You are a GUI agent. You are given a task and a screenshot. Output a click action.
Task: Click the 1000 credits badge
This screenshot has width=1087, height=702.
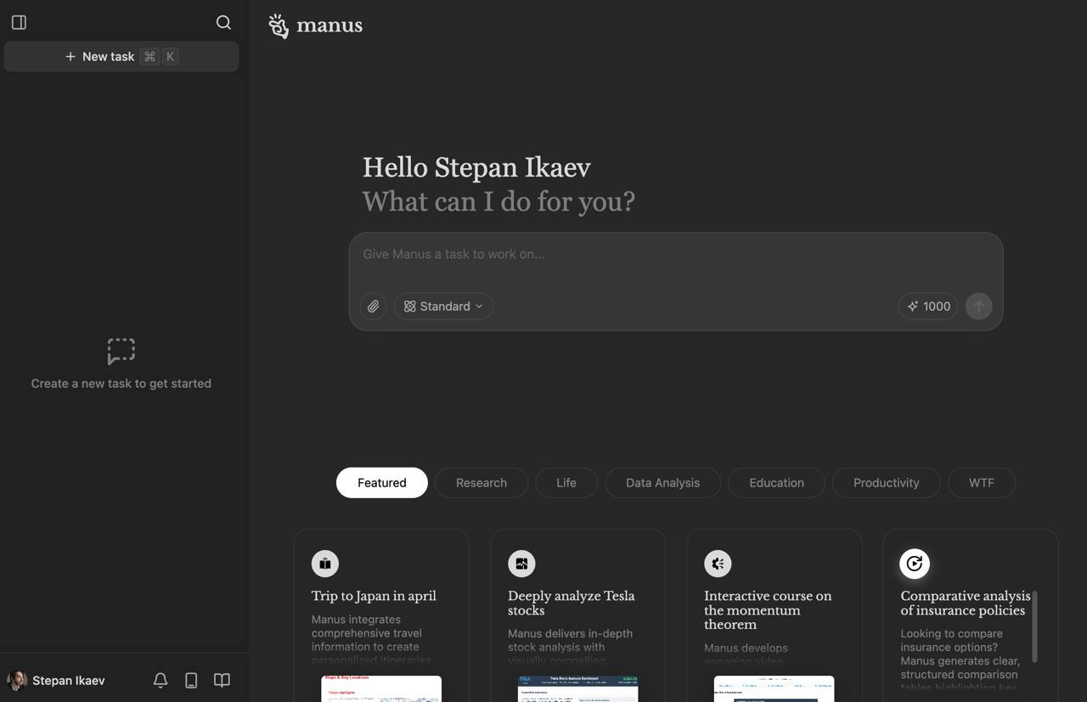[928, 306]
